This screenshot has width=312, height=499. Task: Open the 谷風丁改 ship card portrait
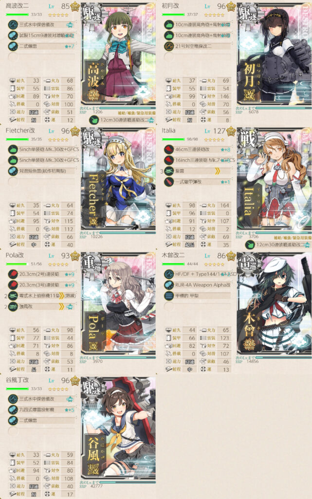tap(118, 428)
